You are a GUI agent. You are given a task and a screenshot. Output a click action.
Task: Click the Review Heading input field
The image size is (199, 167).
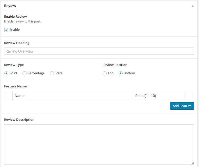pos(99,51)
